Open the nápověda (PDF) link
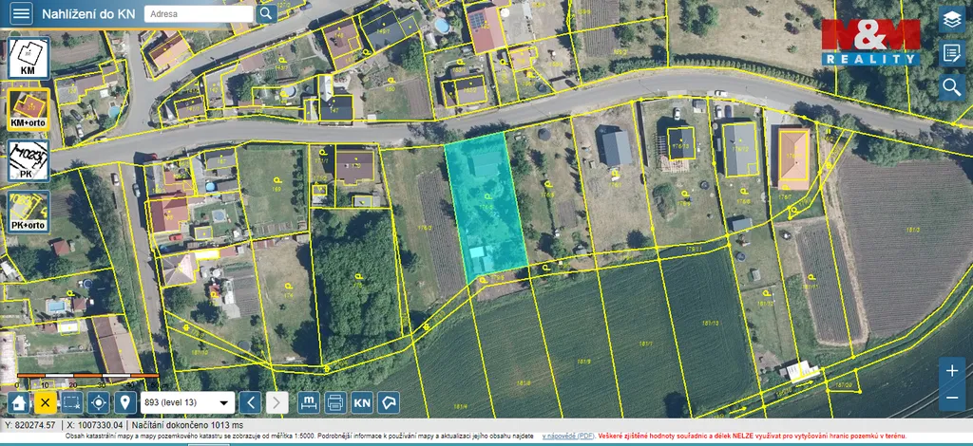Viewport: 973px width, 446px height. [x=569, y=436]
